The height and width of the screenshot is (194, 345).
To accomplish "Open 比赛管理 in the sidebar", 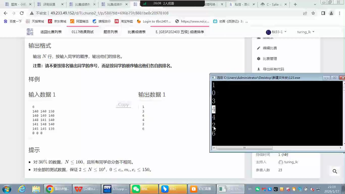I will point(270,59).
